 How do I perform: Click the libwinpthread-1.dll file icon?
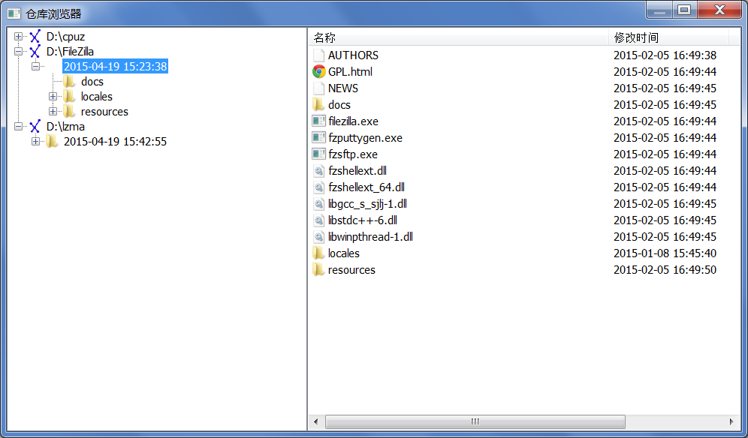tap(318, 236)
